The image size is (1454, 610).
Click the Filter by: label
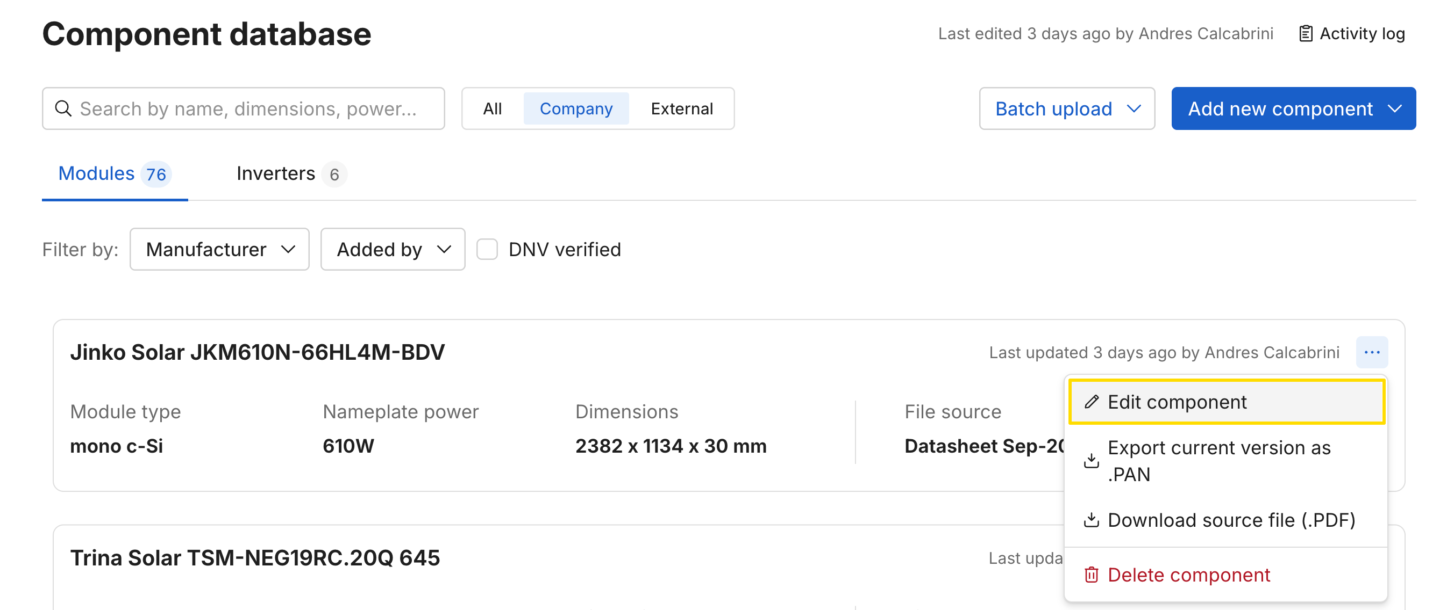(x=80, y=249)
